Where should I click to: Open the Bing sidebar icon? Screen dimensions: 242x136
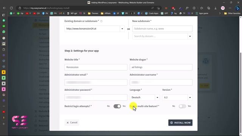click(237, 8)
